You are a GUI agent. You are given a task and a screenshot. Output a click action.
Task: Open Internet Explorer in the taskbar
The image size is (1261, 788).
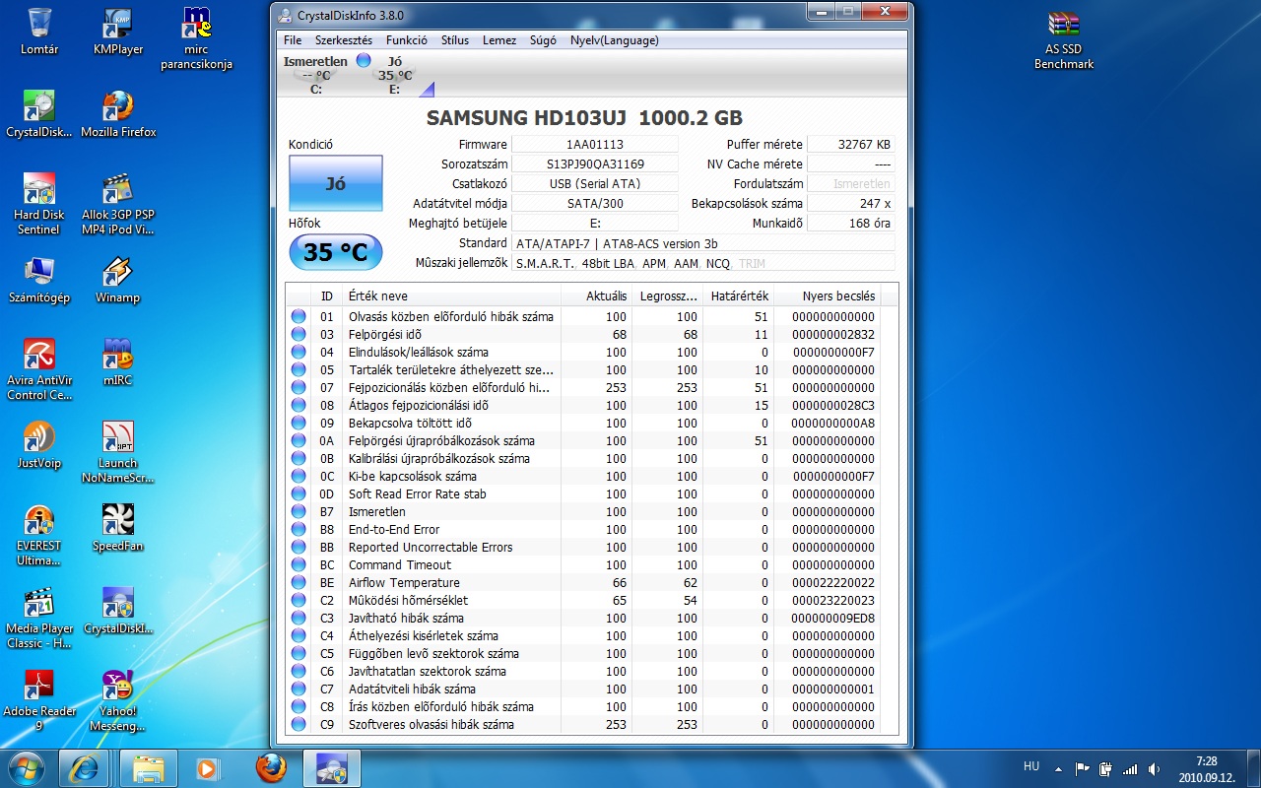pyautogui.click(x=83, y=767)
